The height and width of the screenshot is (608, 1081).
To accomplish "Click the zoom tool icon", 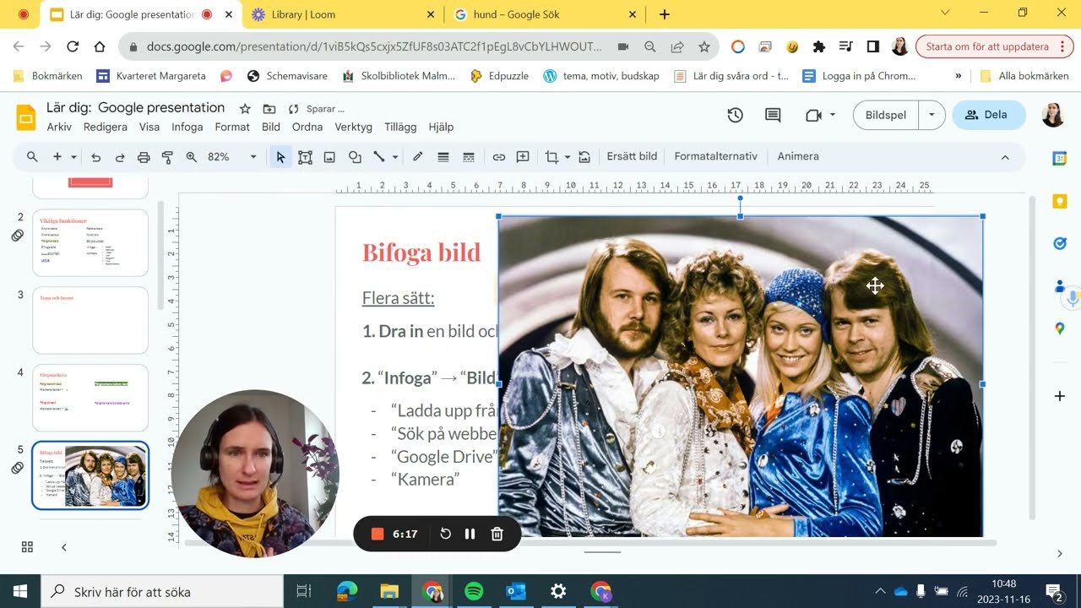I will tap(192, 157).
